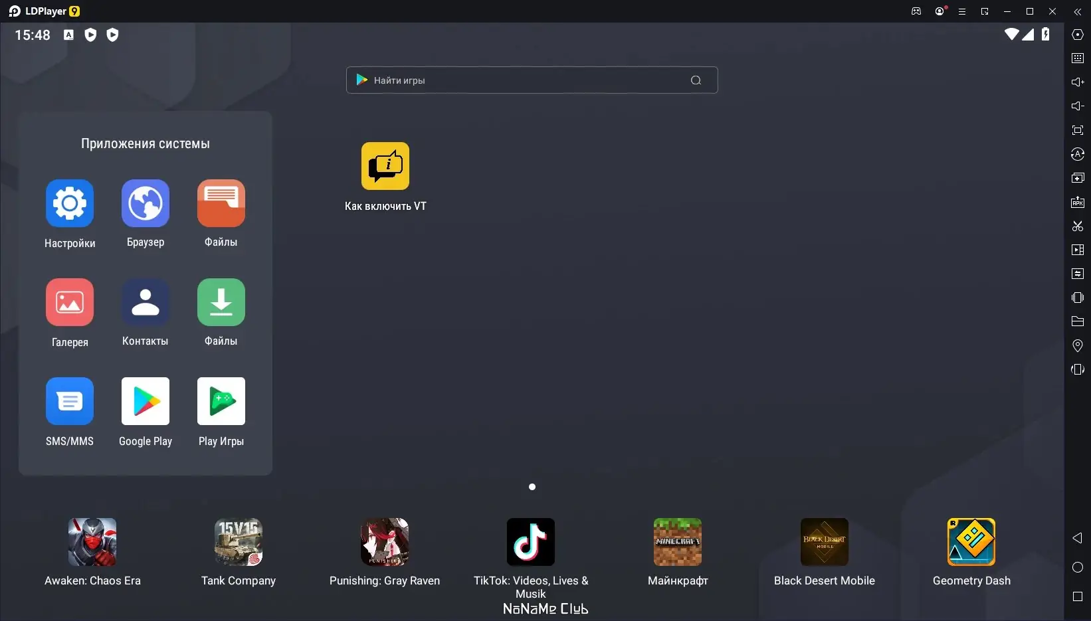Viewport: 1091px width, 621px height.
Task: Install an APK via sidebar icon
Action: point(1078,202)
